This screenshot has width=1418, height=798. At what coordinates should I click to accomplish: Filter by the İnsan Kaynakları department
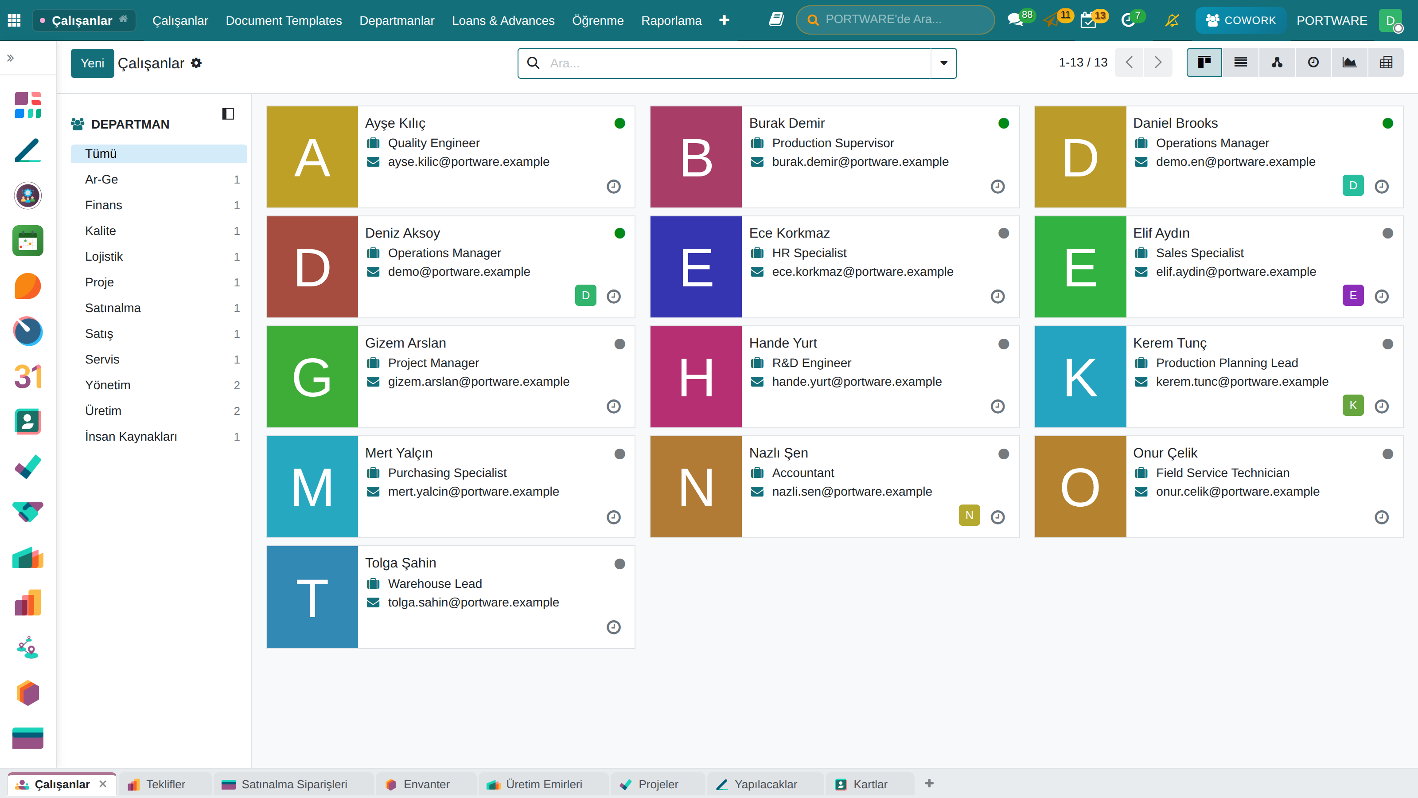[159, 437]
